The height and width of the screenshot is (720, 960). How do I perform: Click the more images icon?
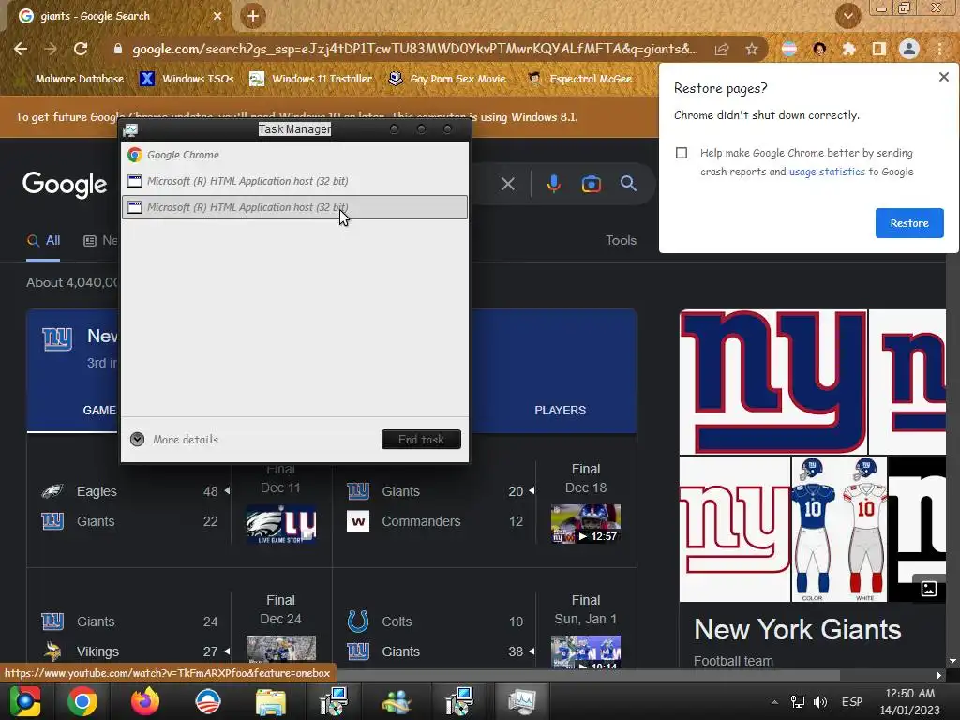pyautogui.click(x=929, y=589)
